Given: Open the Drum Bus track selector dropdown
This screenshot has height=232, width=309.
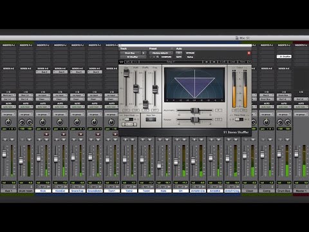Looking at the screenshot, I should 130,53.
